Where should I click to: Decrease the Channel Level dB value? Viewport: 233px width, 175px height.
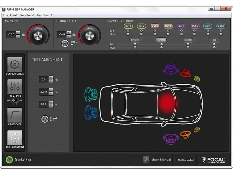[x=69, y=36]
